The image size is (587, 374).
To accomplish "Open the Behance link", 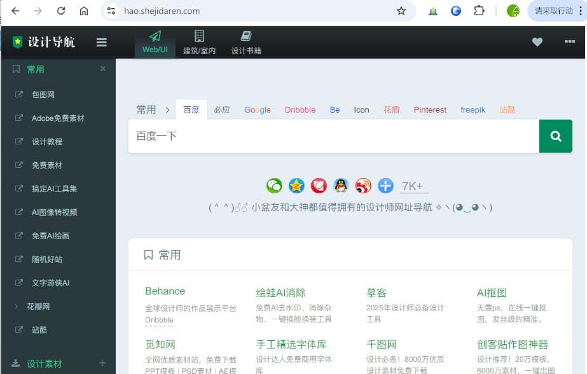I will click(x=165, y=291).
